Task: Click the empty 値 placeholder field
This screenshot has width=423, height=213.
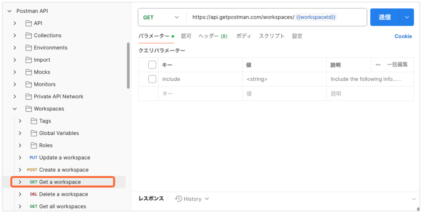Action: pos(284,94)
